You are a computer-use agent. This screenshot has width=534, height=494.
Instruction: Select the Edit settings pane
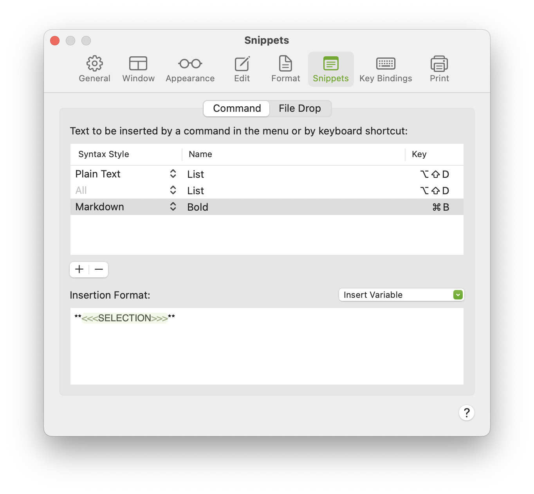click(x=242, y=68)
